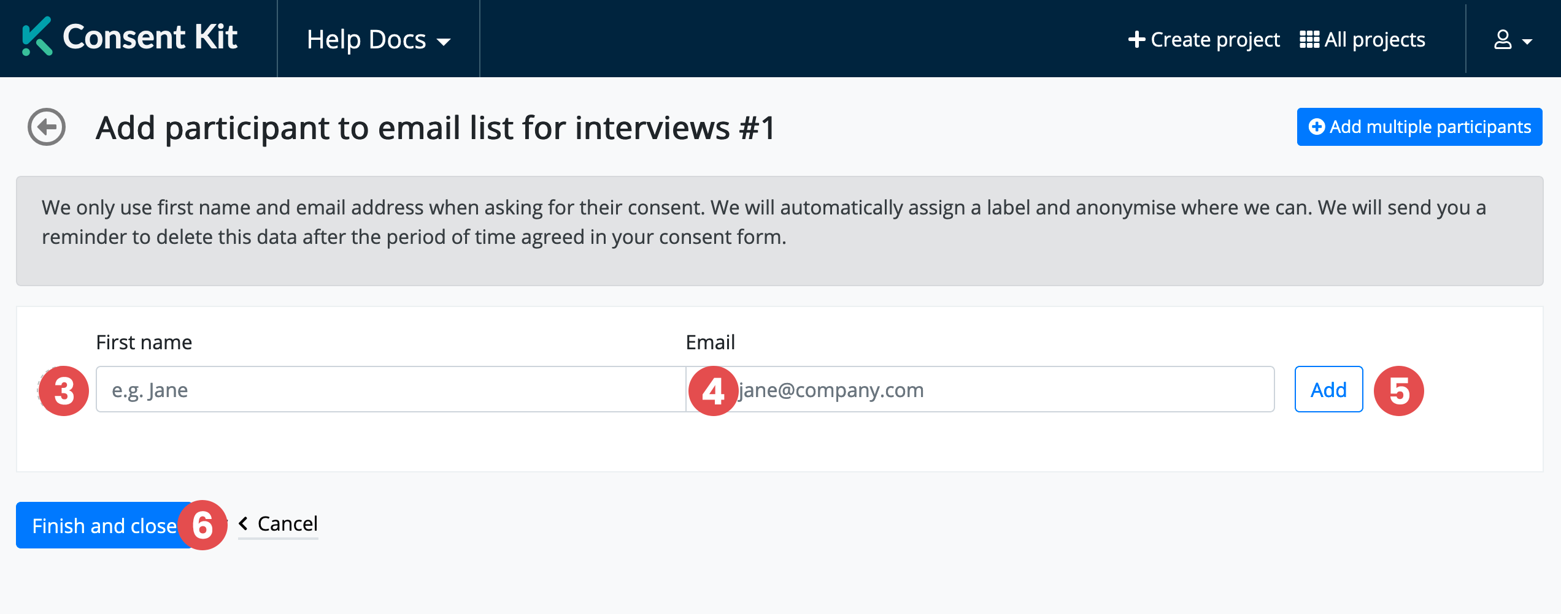This screenshot has width=1561, height=614.
Task: Click the left chevron beside Cancel
Action: click(x=244, y=524)
